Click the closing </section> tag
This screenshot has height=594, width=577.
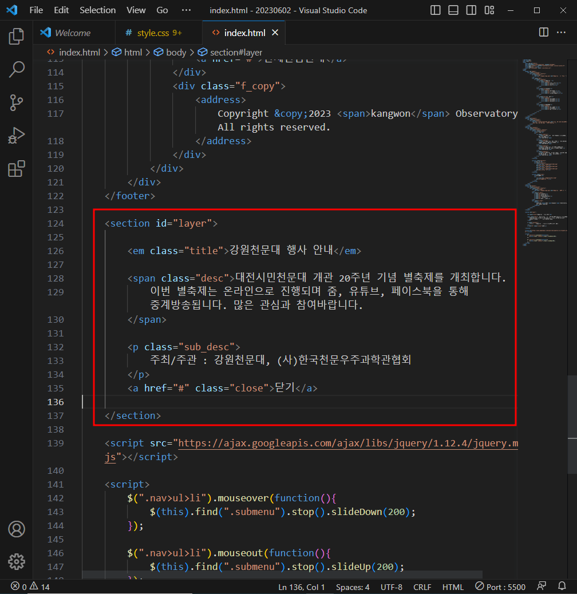tap(133, 415)
